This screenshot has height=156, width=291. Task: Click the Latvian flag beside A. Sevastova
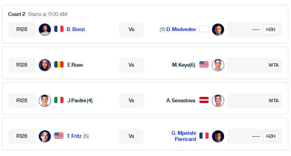coord(204,100)
